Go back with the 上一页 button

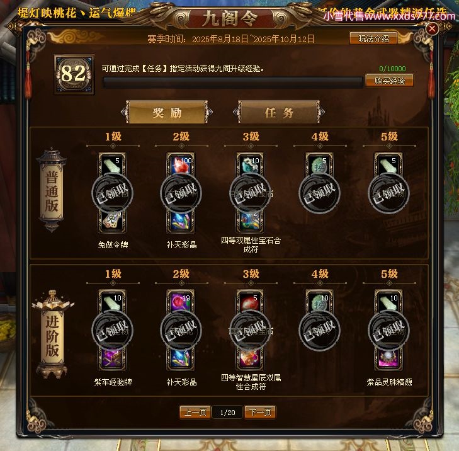pos(195,413)
